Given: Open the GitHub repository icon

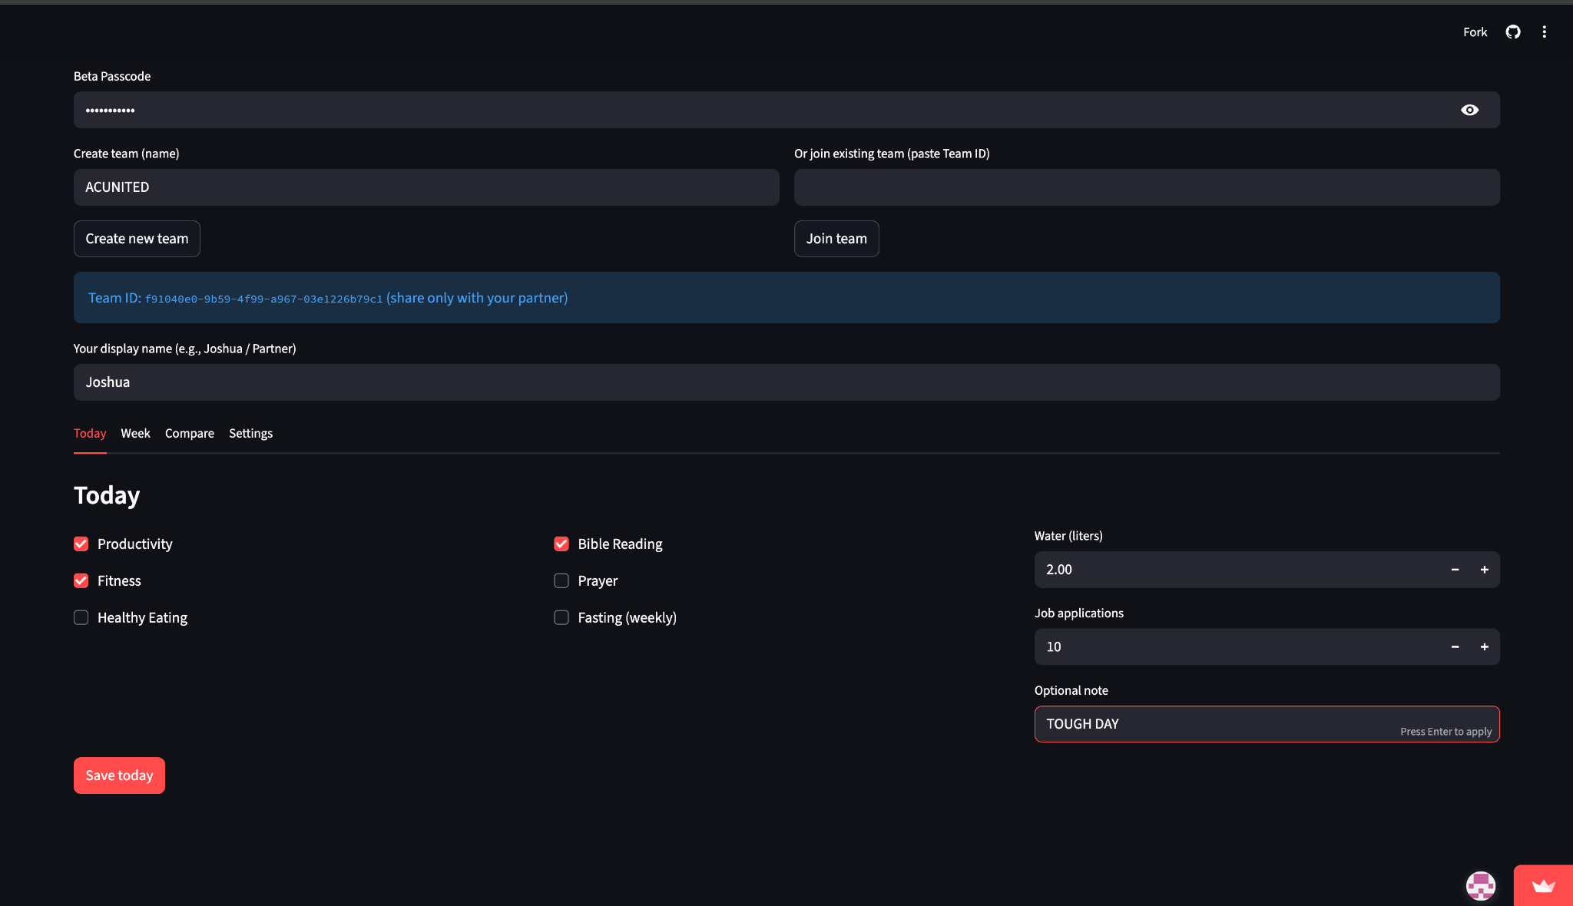Looking at the screenshot, I should tap(1512, 31).
